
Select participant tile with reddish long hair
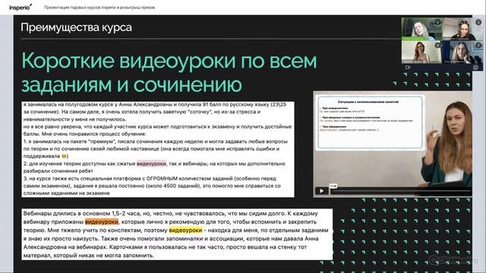coord(422,52)
